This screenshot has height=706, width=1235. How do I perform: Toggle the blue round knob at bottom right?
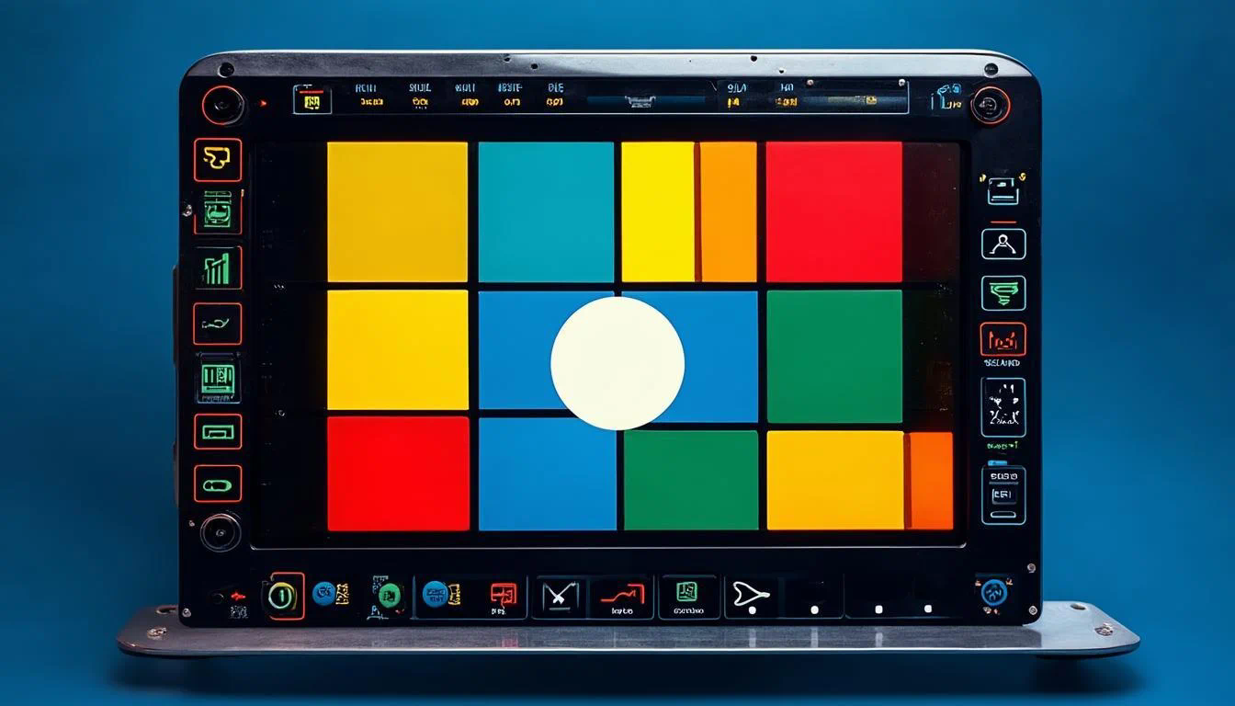click(x=993, y=593)
